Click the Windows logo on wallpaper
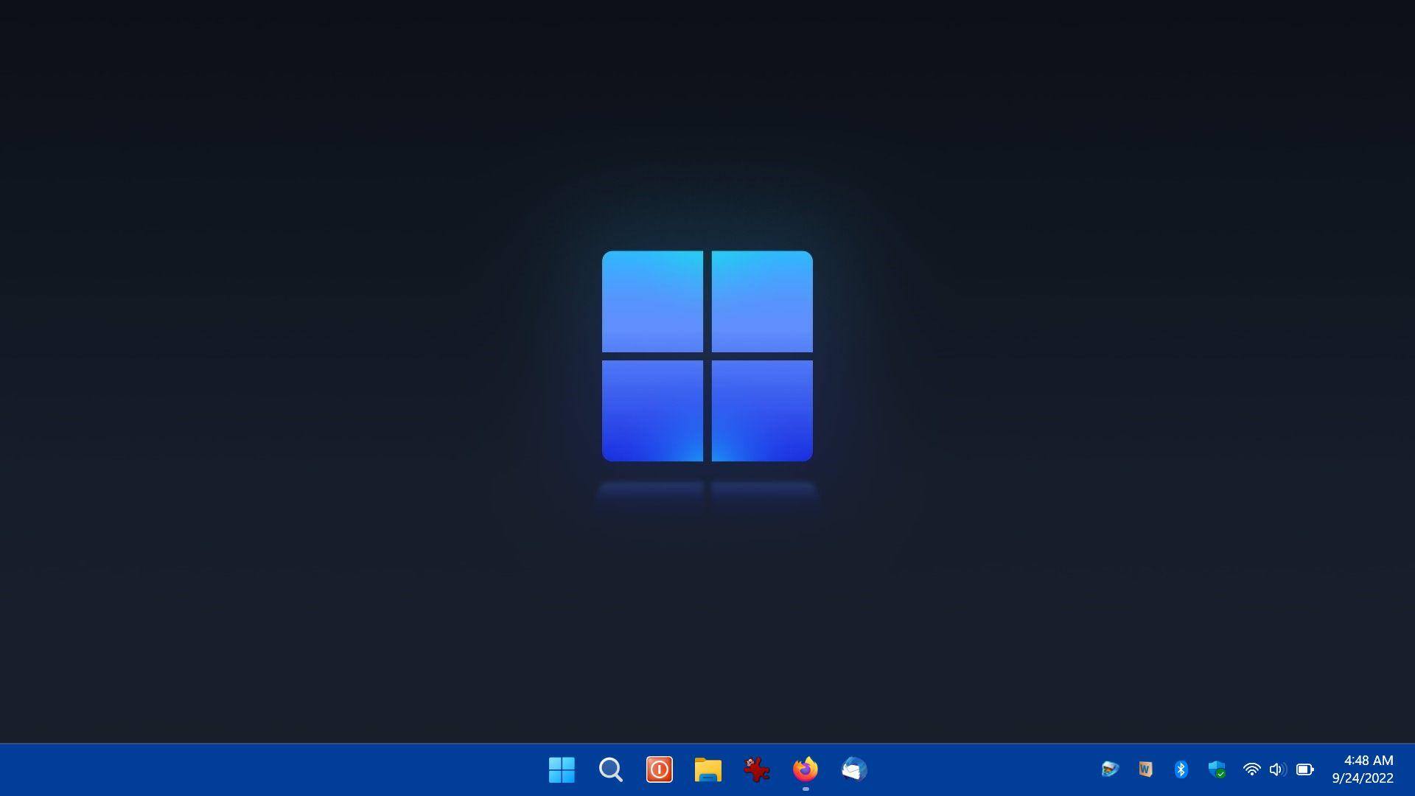Image resolution: width=1415 pixels, height=796 pixels. coord(707,356)
